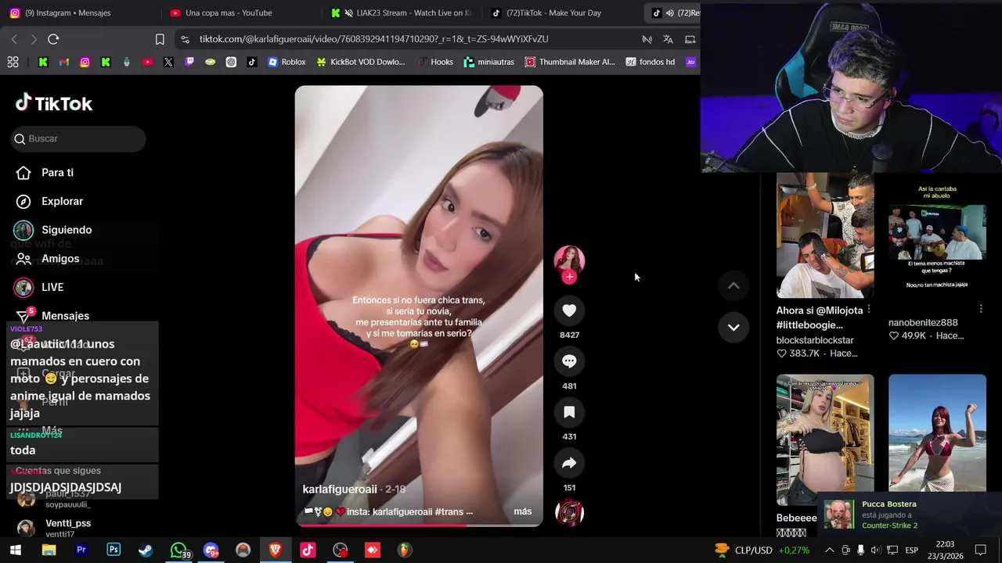Open the Amigos section
This screenshot has width=1002, height=563.
coord(60,259)
